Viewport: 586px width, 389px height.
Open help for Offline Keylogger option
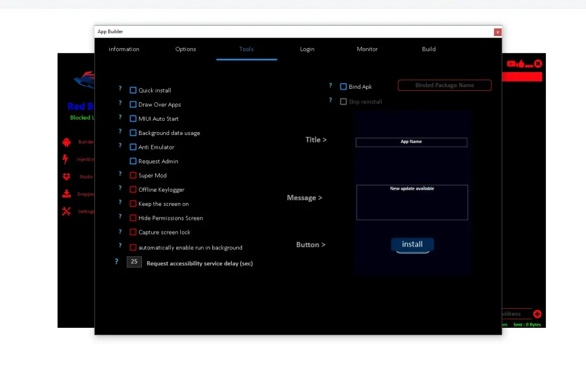(120, 188)
